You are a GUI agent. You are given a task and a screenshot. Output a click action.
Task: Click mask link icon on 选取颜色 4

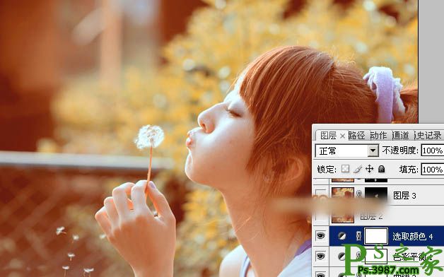click(x=358, y=236)
